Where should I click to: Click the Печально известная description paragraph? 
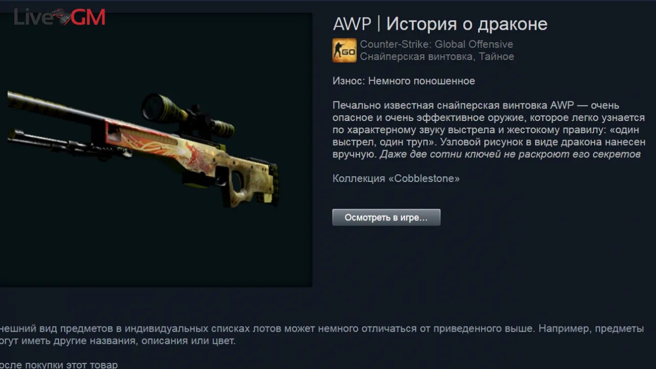click(x=488, y=130)
